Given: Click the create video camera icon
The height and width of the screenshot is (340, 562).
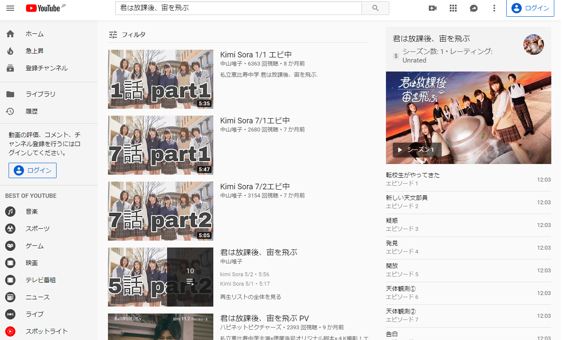Looking at the screenshot, I should tap(433, 8).
